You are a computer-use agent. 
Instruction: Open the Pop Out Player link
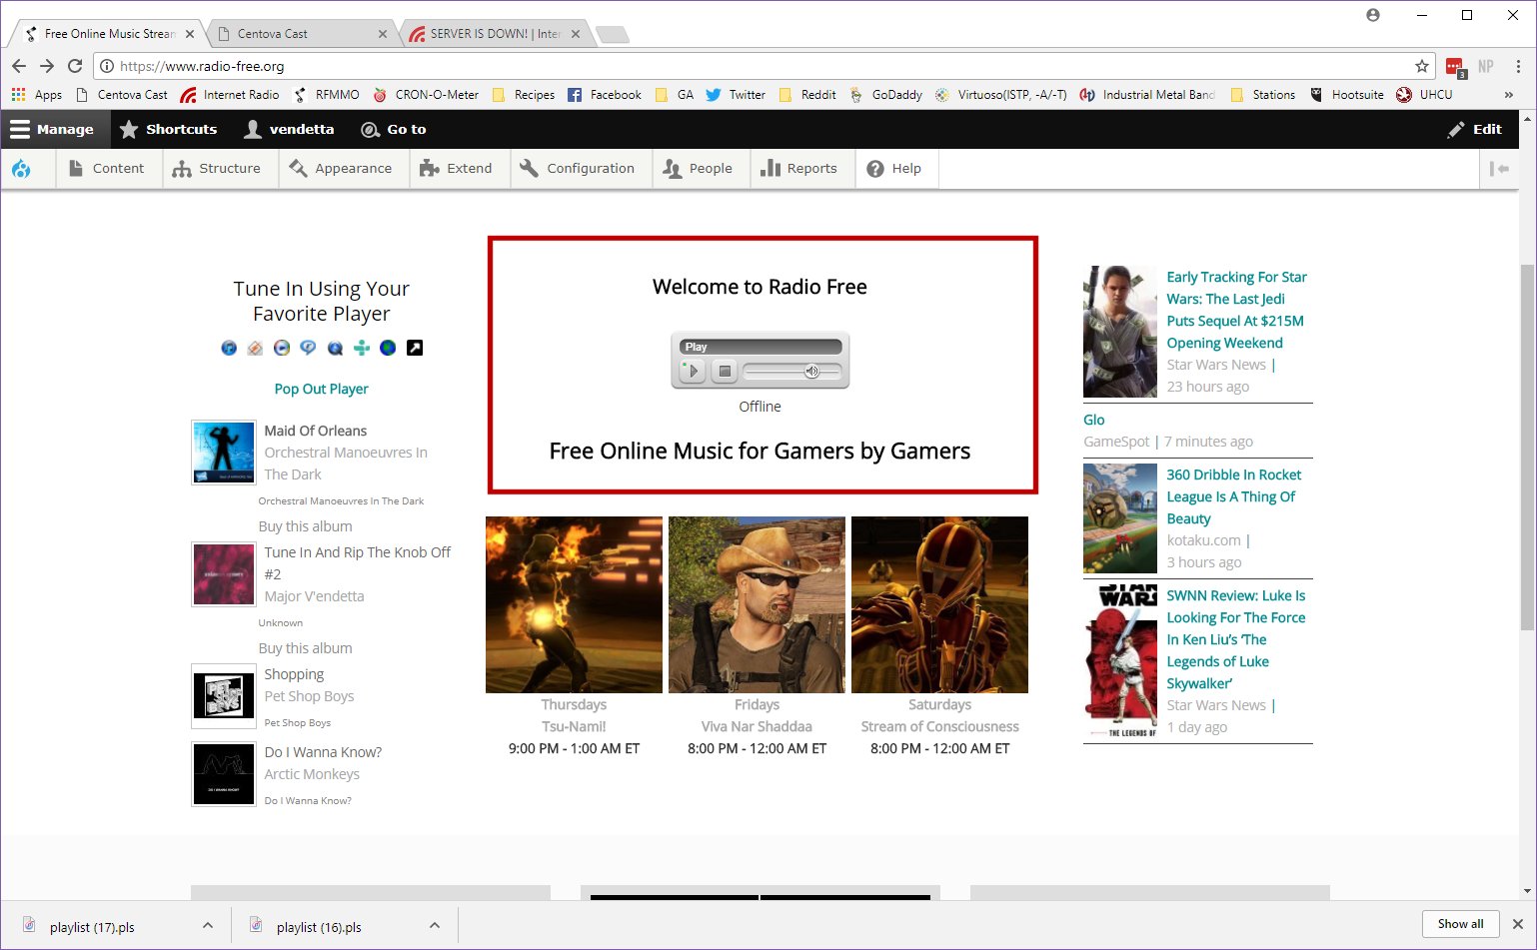pos(321,389)
